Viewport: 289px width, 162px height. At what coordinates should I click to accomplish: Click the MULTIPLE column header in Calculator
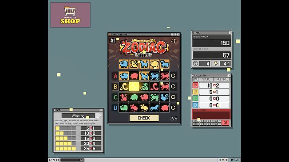pyautogui.click(x=222, y=79)
